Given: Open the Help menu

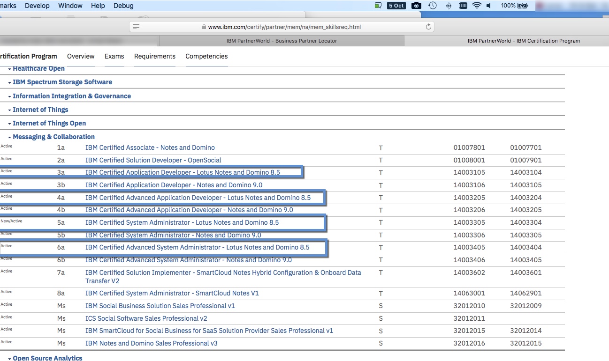Looking at the screenshot, I should (x=98, y=6).
